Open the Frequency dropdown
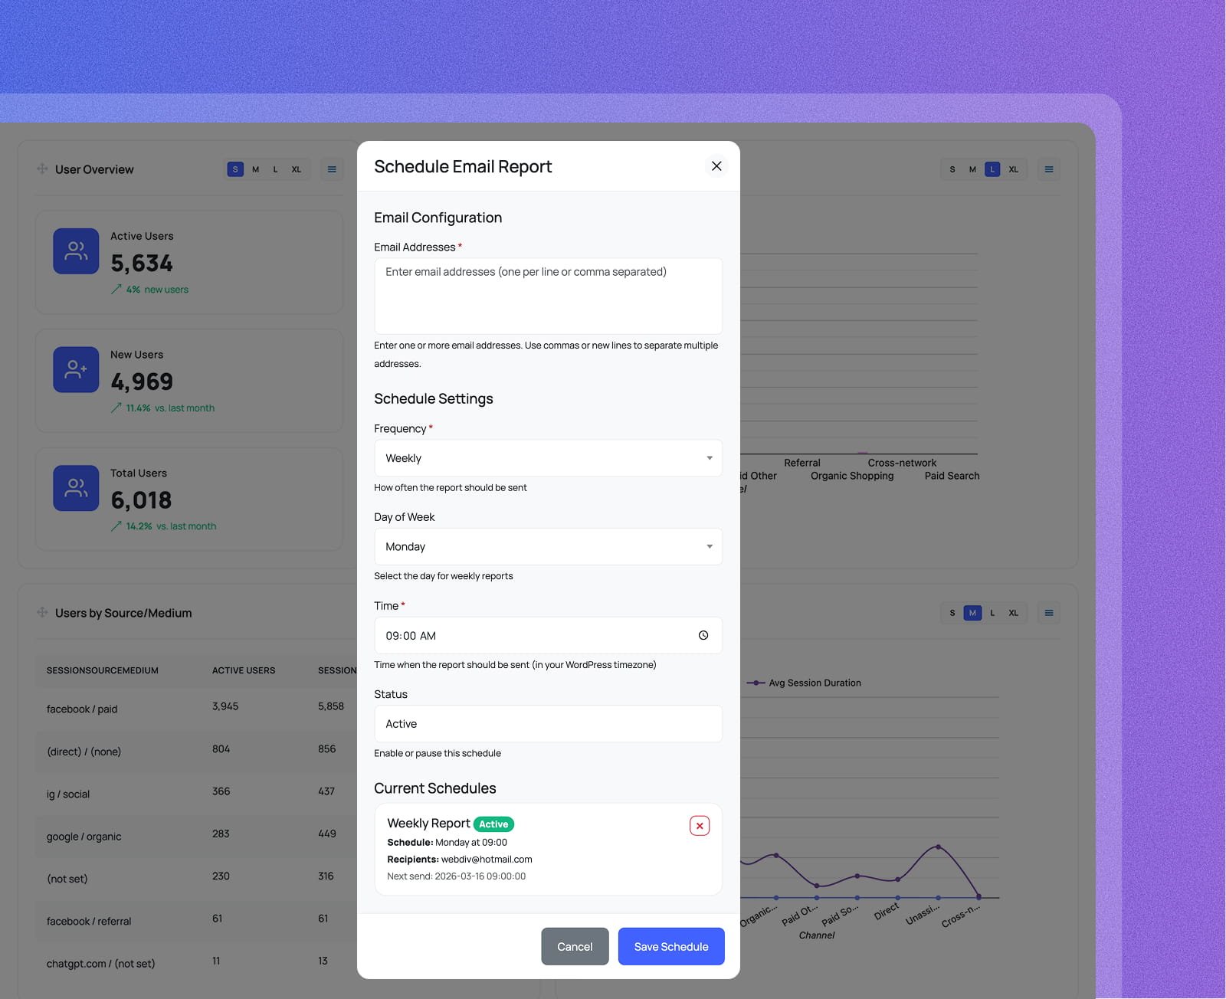1226x999 pixels. click(x=547, y=457)
